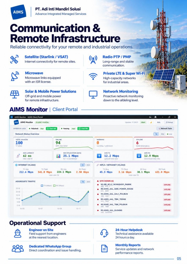Image resolution: width=187 pixels, height=264 pixels.
Task: Click the 62 ms average latency value
Action: 27,156
